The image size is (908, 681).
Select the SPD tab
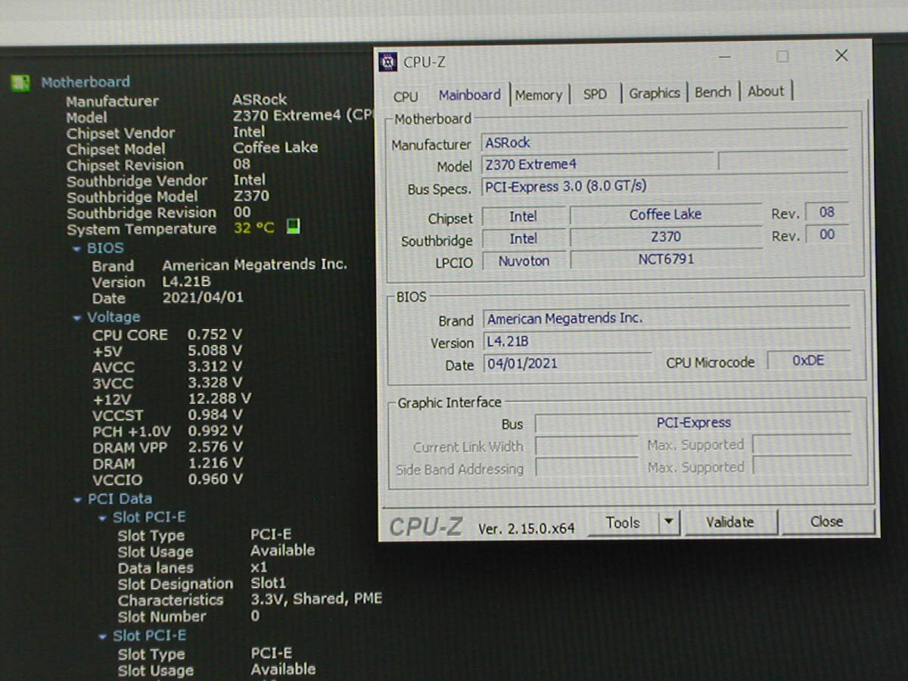click(x=595, y=95)
